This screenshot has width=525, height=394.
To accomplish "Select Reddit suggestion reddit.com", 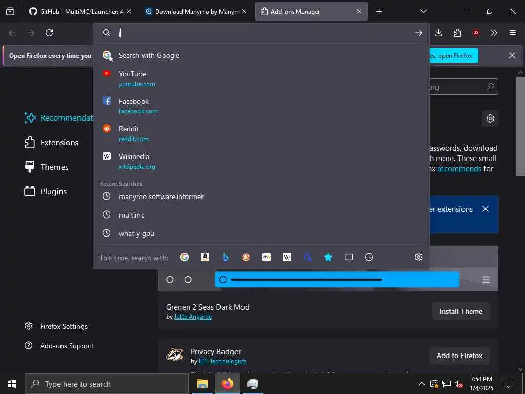I will point(261,134).
